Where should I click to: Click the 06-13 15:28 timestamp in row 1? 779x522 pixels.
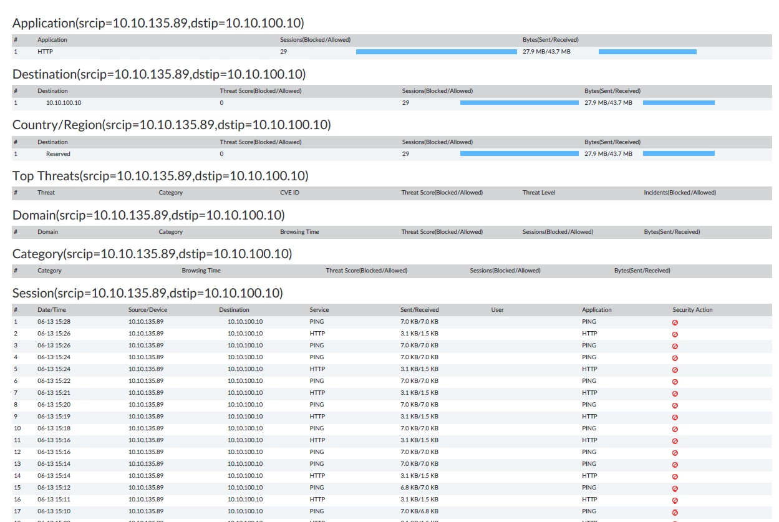[x=54, y=322]
